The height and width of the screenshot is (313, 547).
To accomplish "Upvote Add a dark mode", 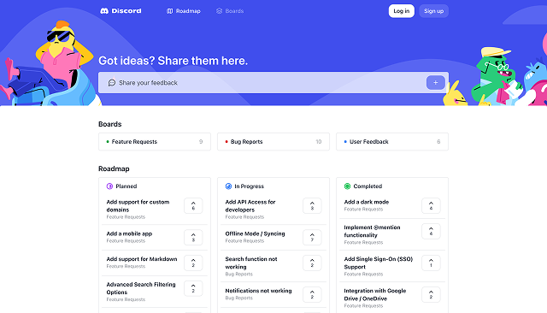I will click(x=431, y=206).
